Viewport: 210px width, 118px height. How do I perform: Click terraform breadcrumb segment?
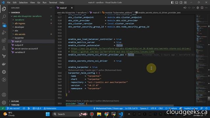[x=82, y=12]
